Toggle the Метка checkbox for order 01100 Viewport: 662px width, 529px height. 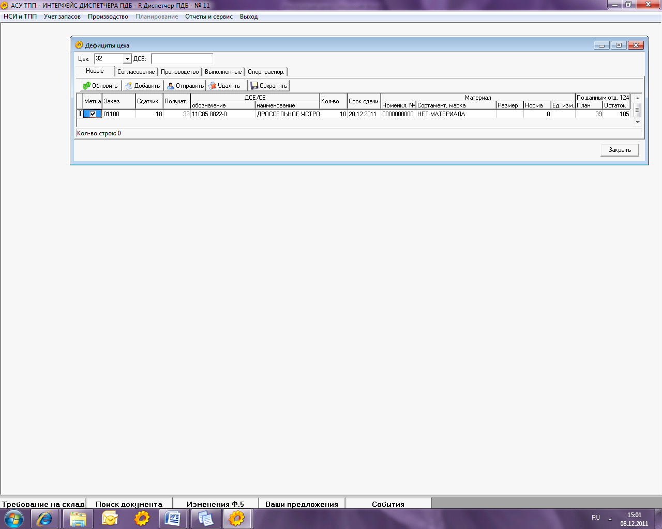[93, 114]
